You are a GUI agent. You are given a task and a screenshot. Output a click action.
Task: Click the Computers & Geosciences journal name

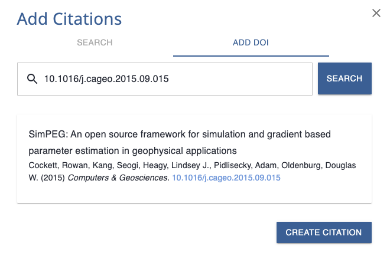[118, 178]
